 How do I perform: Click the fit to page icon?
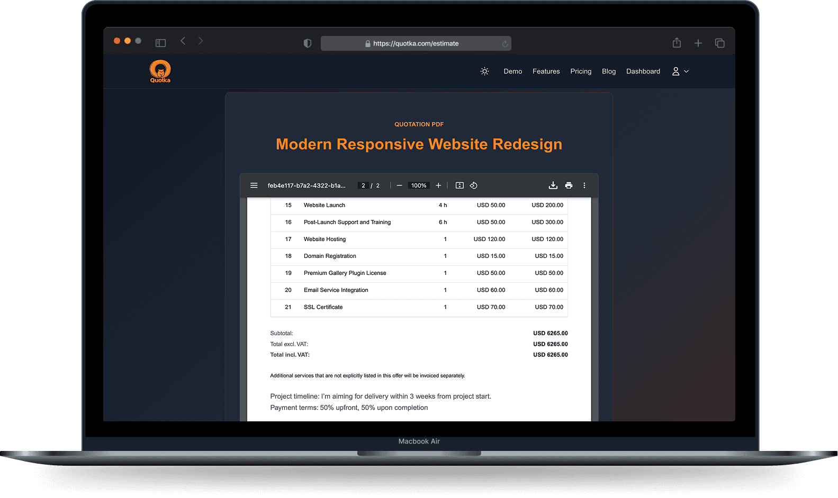[x=459, y=186]
